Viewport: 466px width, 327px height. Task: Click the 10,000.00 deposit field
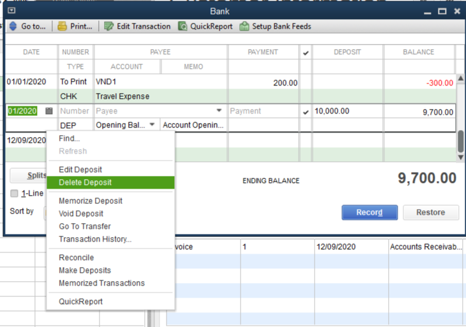(x=348, y=111)
